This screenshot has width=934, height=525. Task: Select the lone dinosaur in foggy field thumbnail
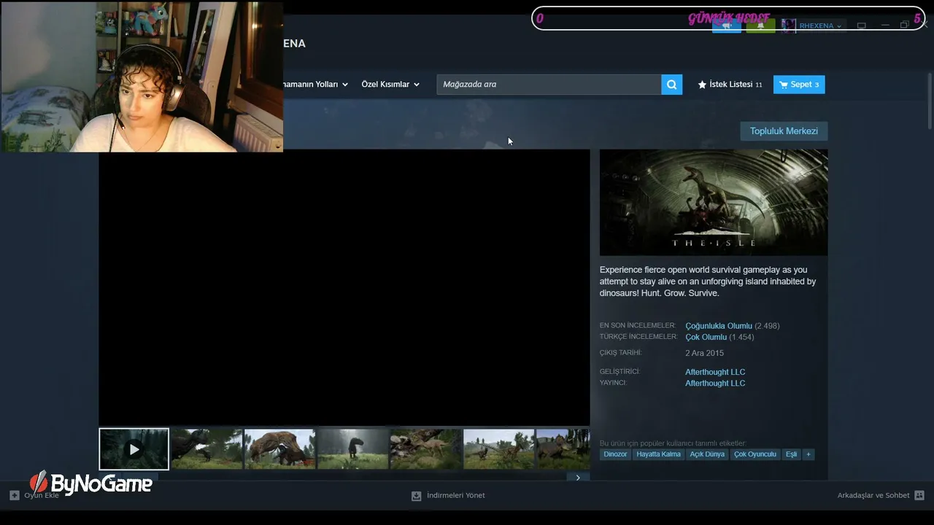[352, 449]
